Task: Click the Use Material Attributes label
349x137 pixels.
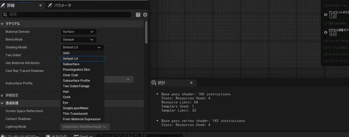Action: click(x=22, y=63)
